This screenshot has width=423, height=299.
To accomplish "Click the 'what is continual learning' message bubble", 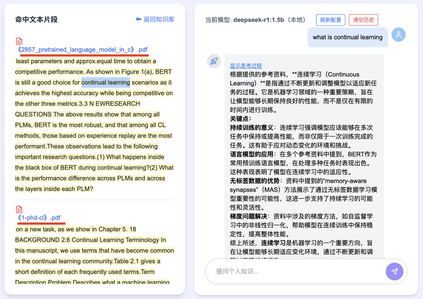I will point(347,37).
